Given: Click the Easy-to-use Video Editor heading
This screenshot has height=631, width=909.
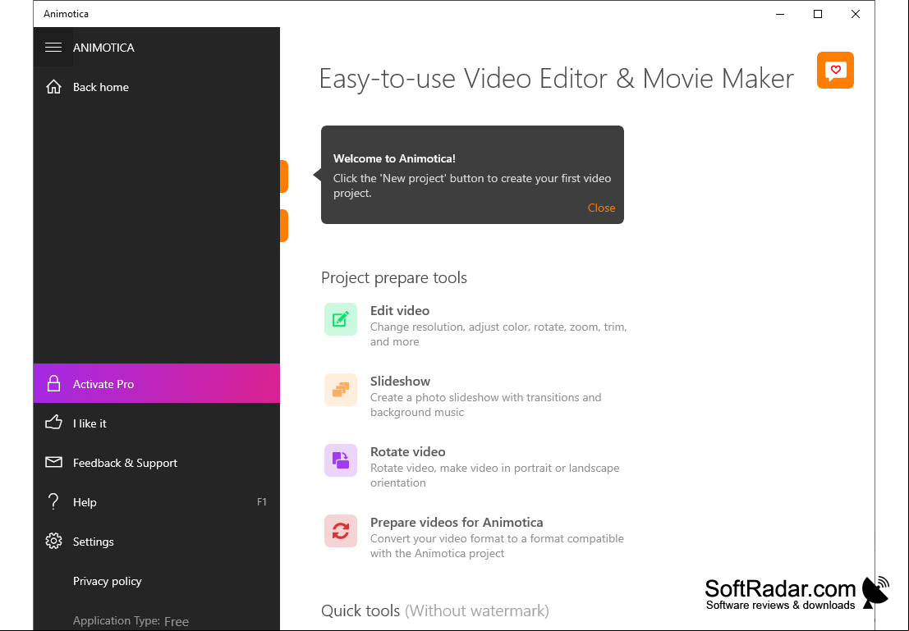Looking at the screenshot, I should 557,79.
